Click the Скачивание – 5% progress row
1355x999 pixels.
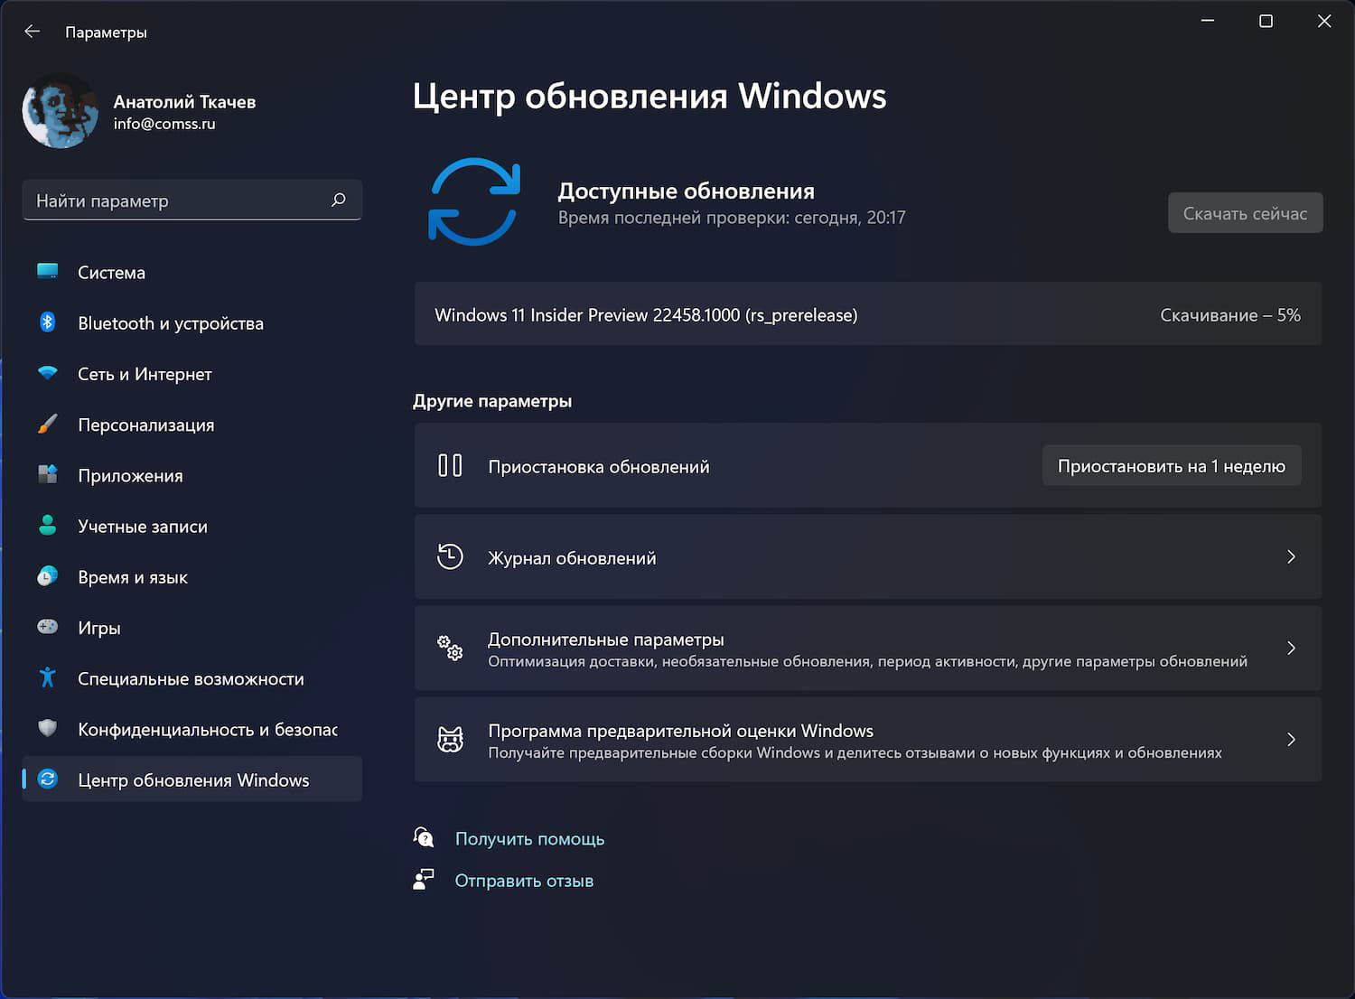(867, 314)
